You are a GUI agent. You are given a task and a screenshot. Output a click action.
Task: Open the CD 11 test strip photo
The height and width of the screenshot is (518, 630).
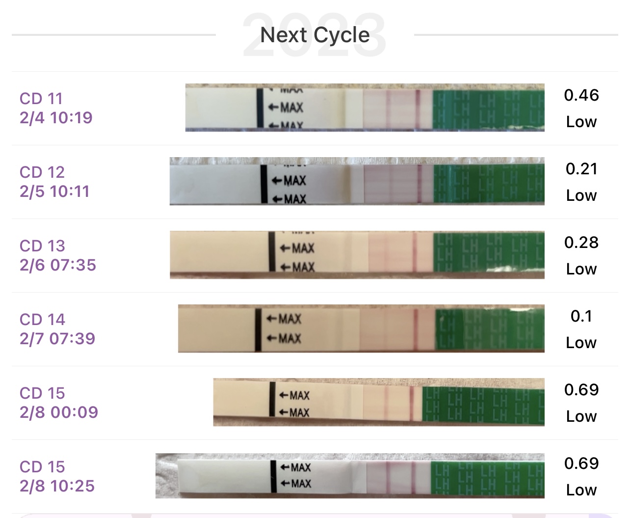coord(365,108)
